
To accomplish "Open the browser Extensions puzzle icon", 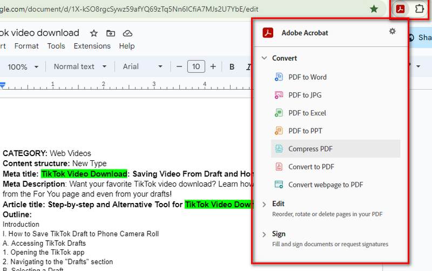I will point(420,9).
